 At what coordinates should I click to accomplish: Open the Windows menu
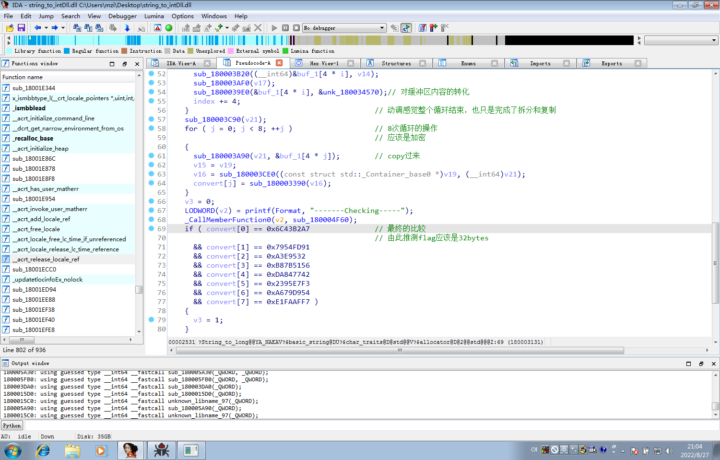tap(214, 16)
